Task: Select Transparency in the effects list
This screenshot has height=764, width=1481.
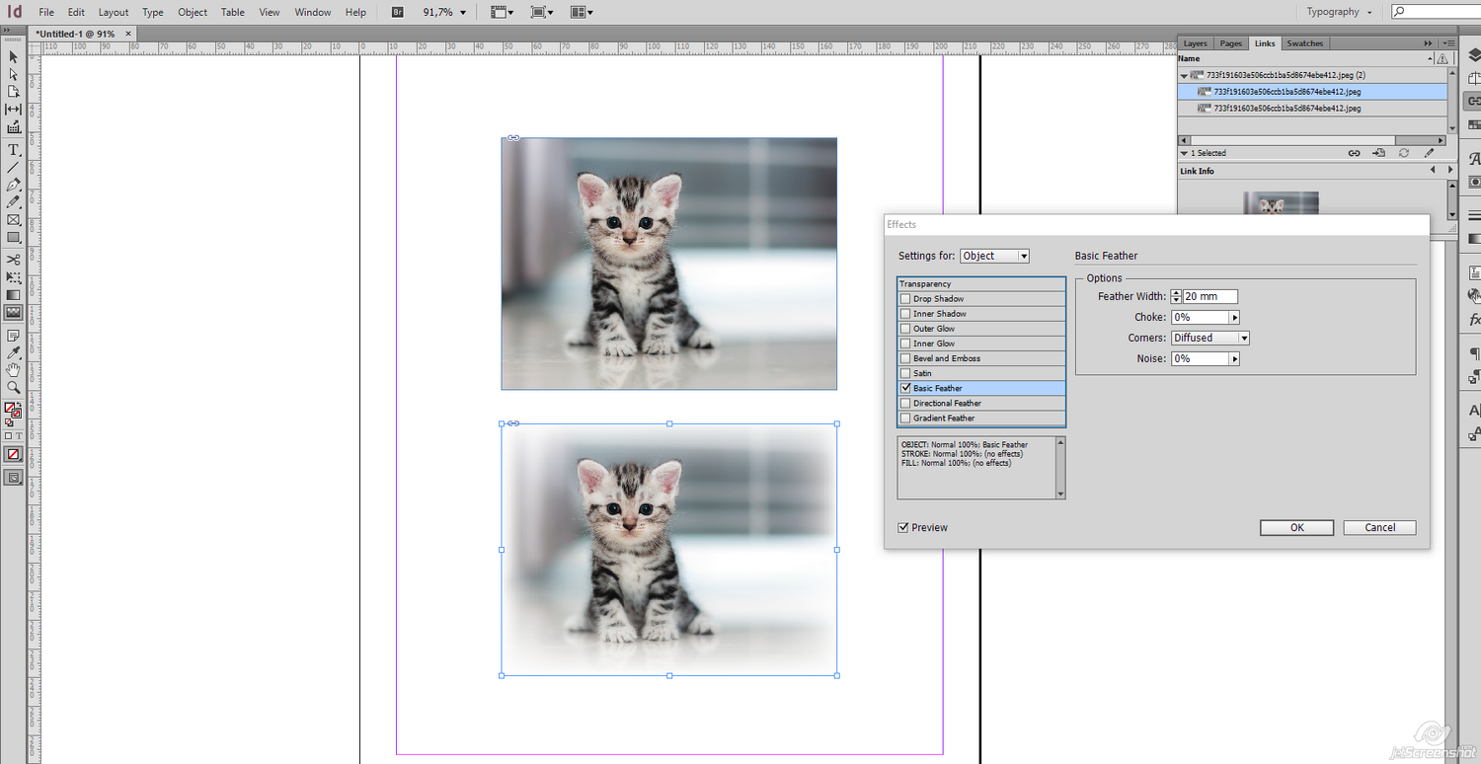Action: (x=981, y=284)
